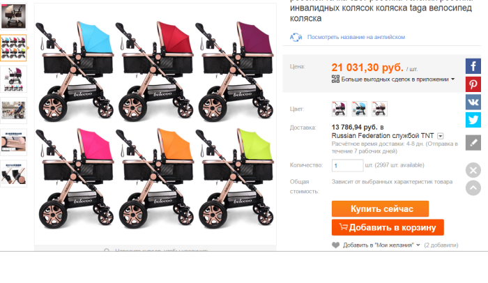488x283 pixels.
Task: Open the 'Мои желания' wishlist dropdown arrow
Action: pyautogui.click(x=418, y=245)
